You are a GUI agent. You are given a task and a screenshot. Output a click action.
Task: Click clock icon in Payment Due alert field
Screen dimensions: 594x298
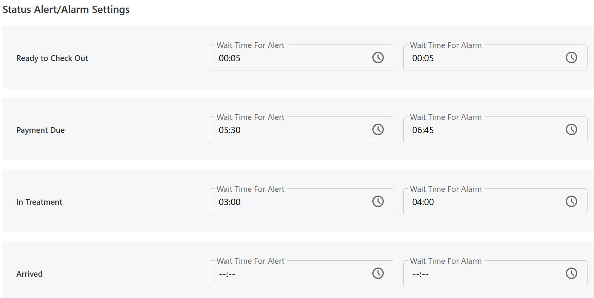tap(378, 129)
